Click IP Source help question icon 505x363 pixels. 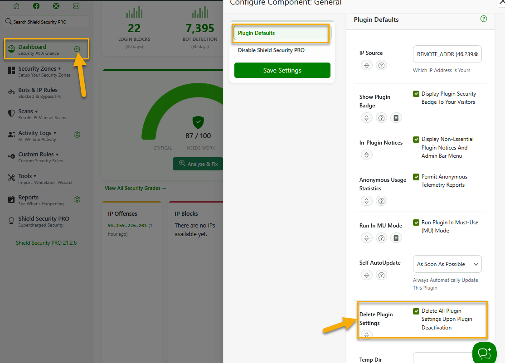point(381,65)
